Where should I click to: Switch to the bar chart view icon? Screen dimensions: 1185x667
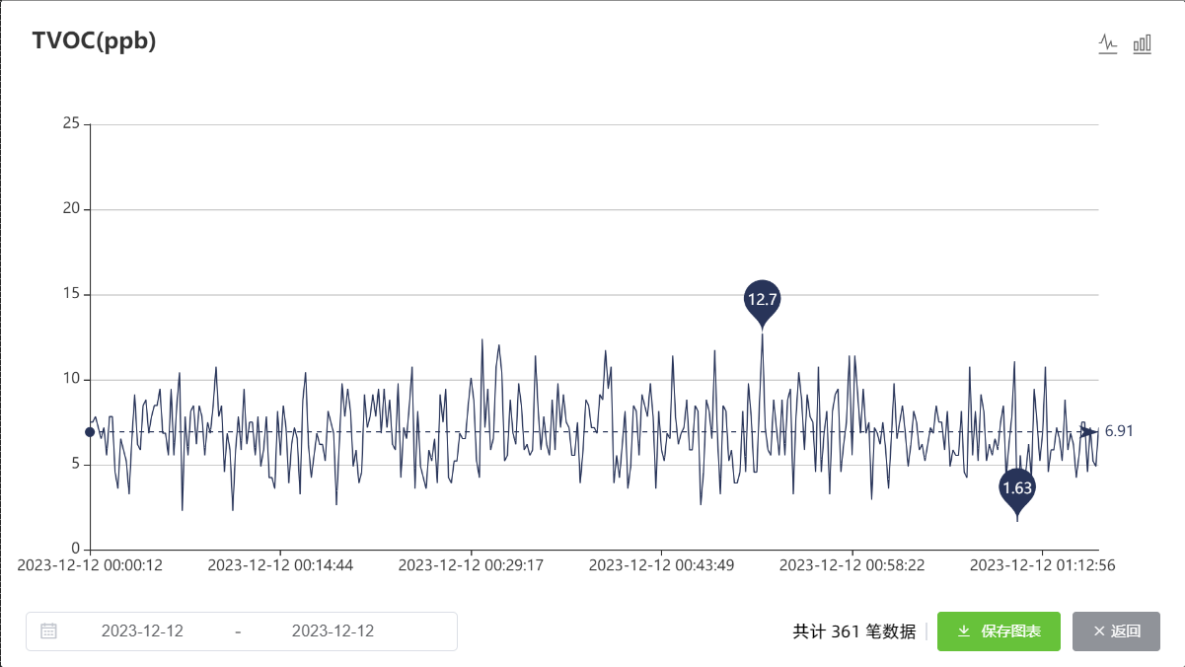tap(1142, 43)
